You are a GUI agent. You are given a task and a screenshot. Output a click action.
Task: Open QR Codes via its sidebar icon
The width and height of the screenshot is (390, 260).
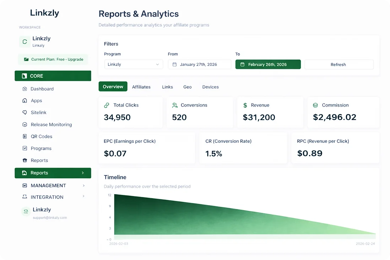tap(25, 136)
